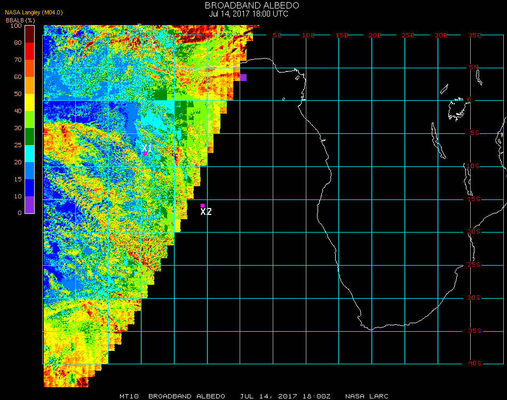Click the BBALB (%) legend heading
Image resolution: width=507 pixels, height=400 pixels.
(21, 20)
